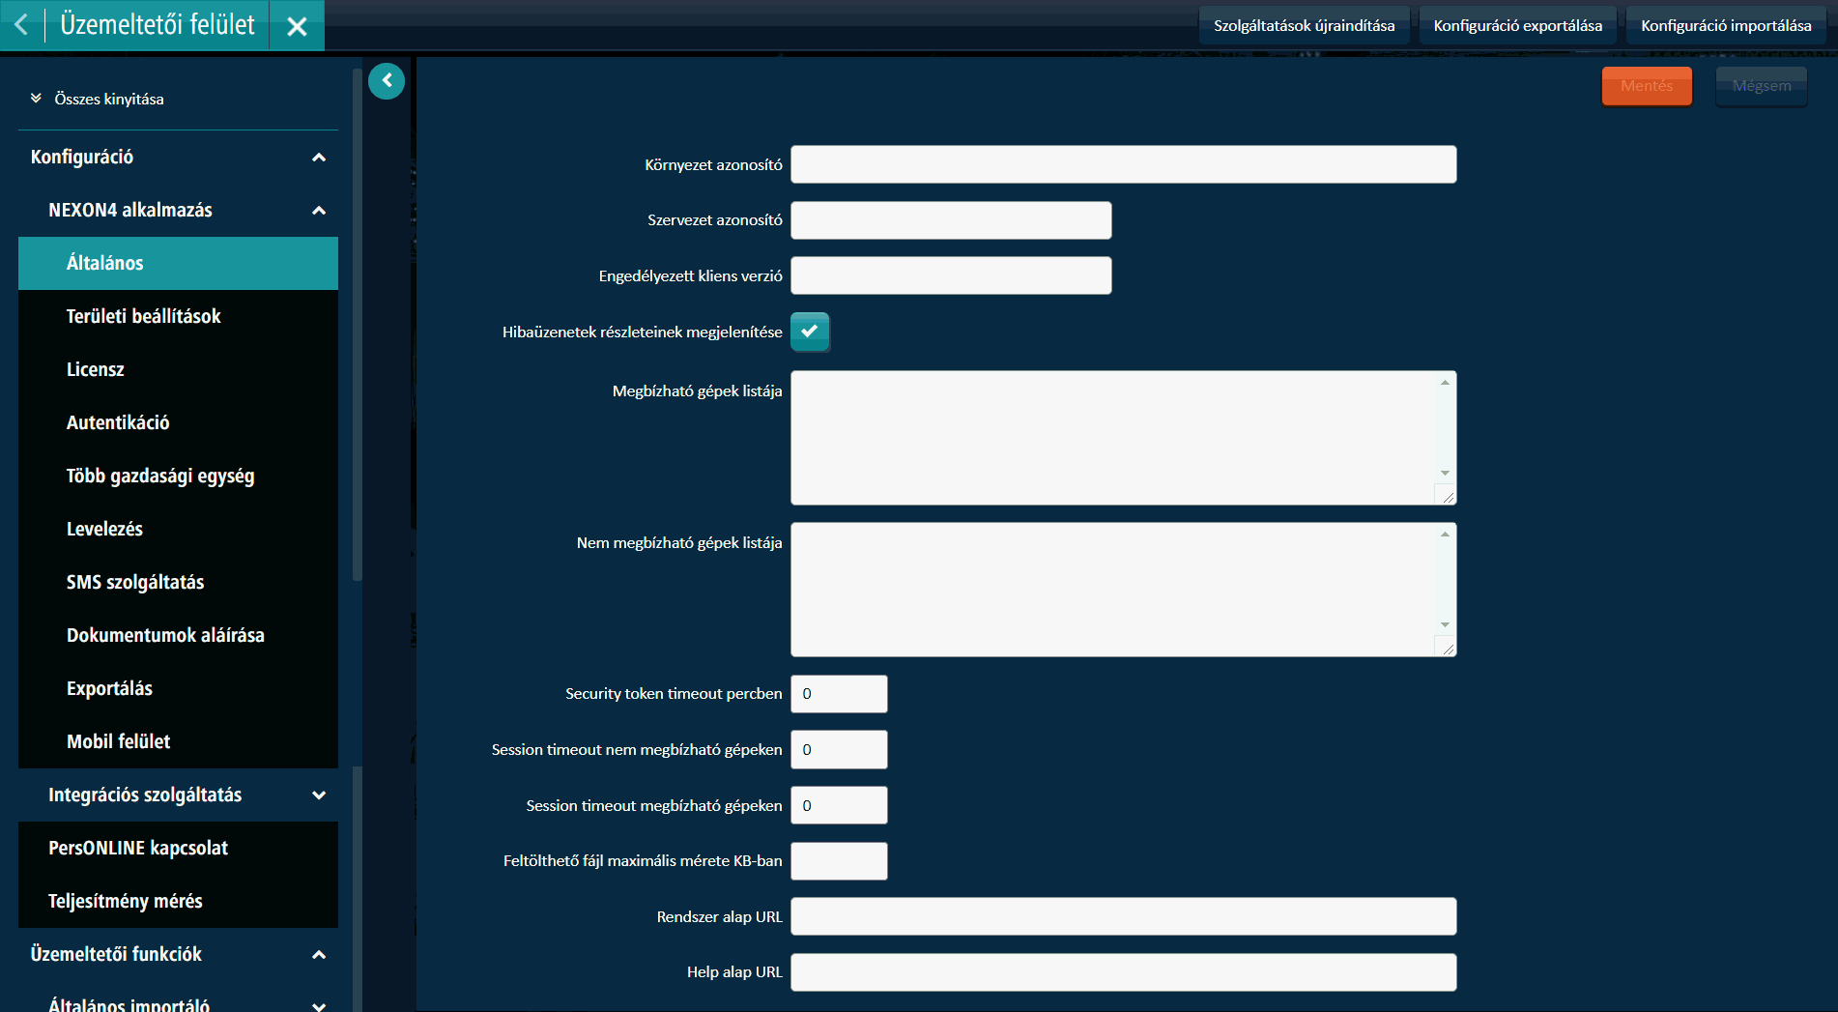This screenshot has height=1012, width=1838.
Task: Expand the Integrációs szolgáltatás group
Action: [319, 795]
